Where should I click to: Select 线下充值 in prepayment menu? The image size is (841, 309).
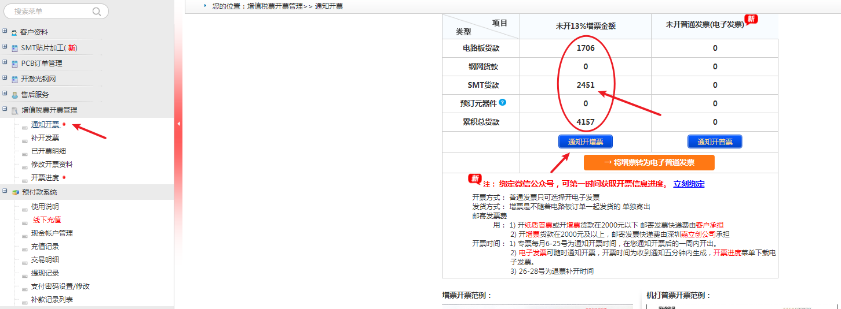[x=46, y=220]
